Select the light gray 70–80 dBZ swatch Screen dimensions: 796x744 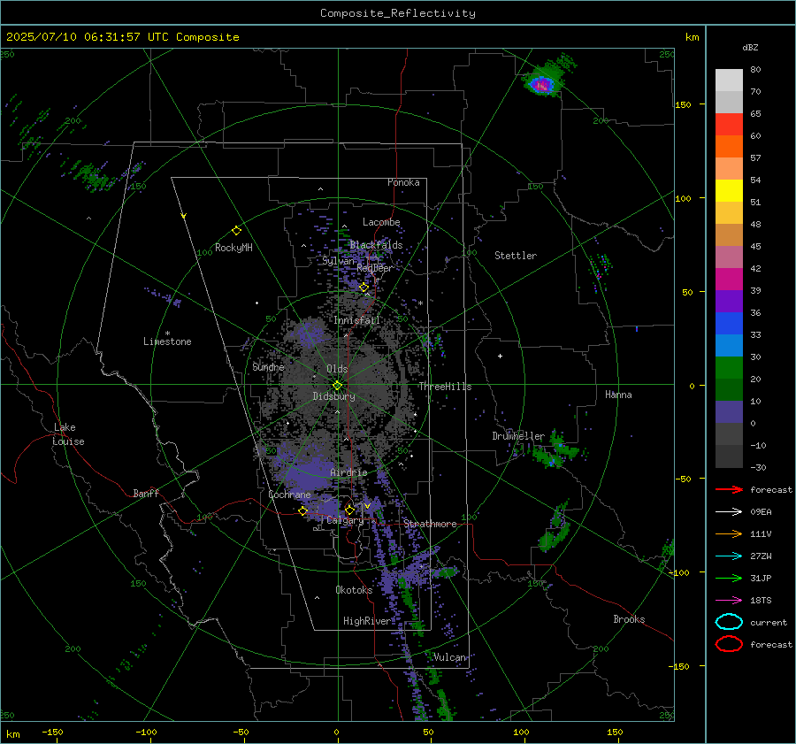pos(729,81)
